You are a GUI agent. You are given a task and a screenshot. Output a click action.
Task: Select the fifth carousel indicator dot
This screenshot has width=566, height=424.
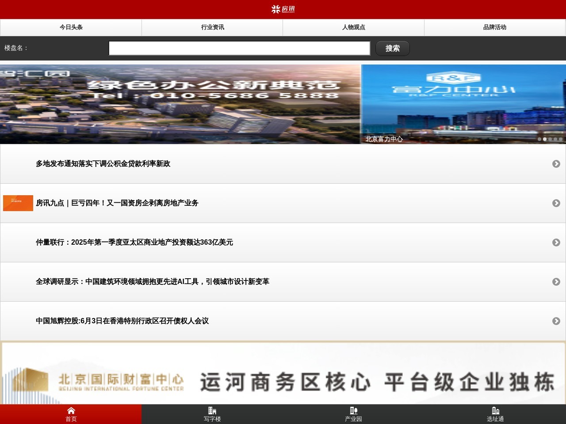(561, 139)
